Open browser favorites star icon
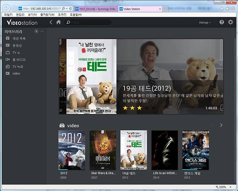Screen dimensions: 238x191 tap(227, 8)
